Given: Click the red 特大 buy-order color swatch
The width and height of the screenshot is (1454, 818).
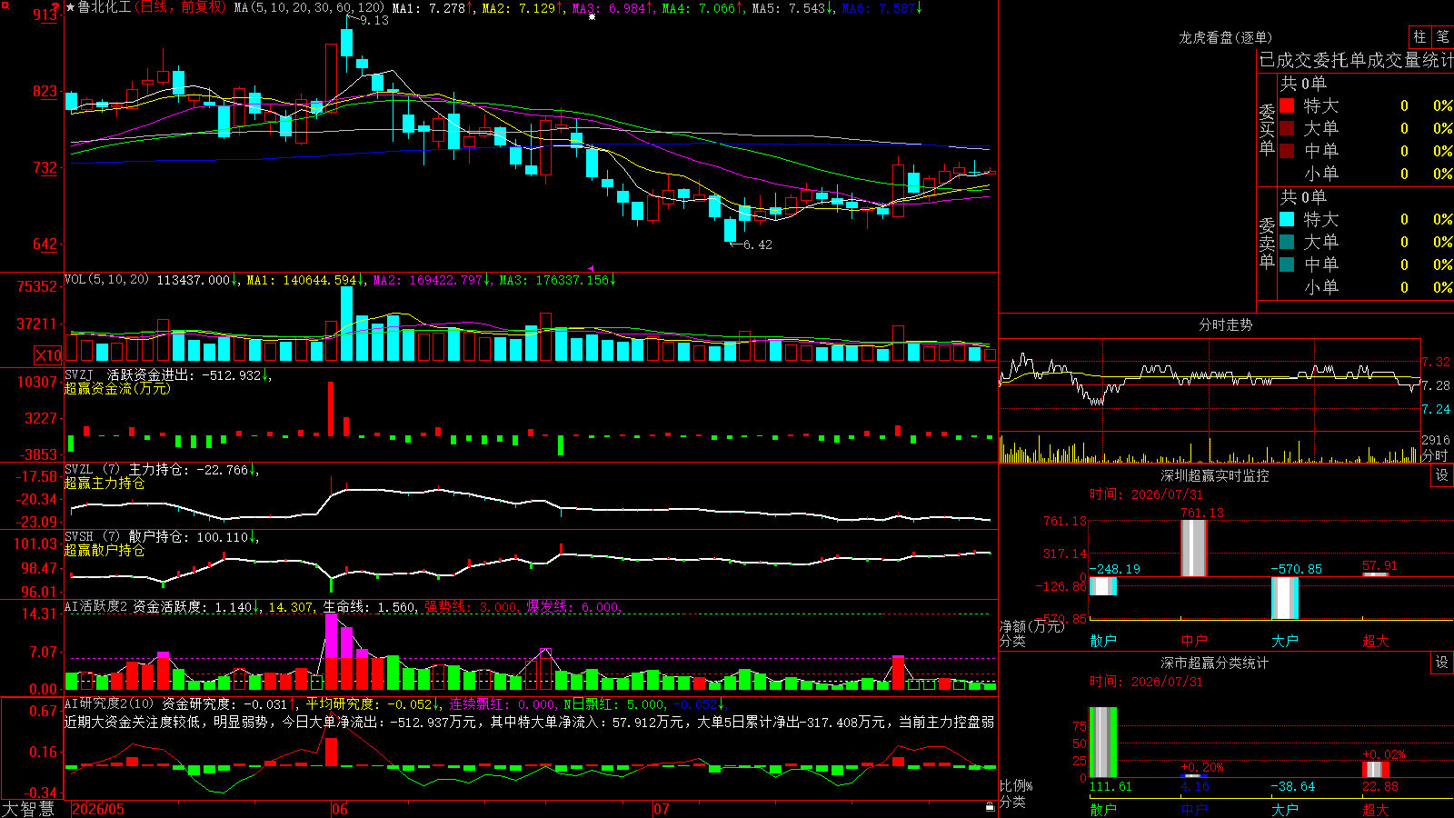Looking at the screenshot, I should click(1287, 105).
